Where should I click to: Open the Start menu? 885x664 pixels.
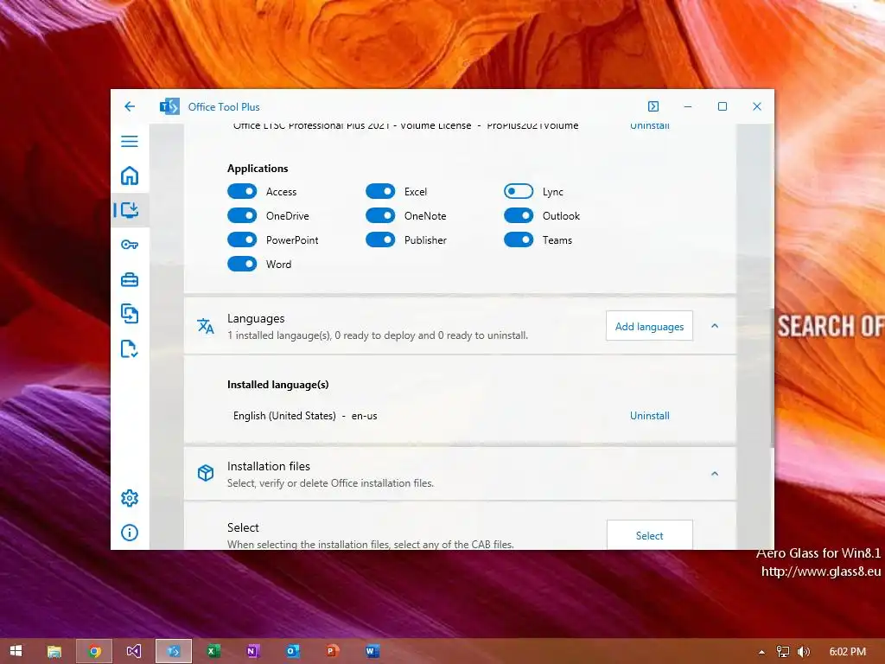pos(16,651)
